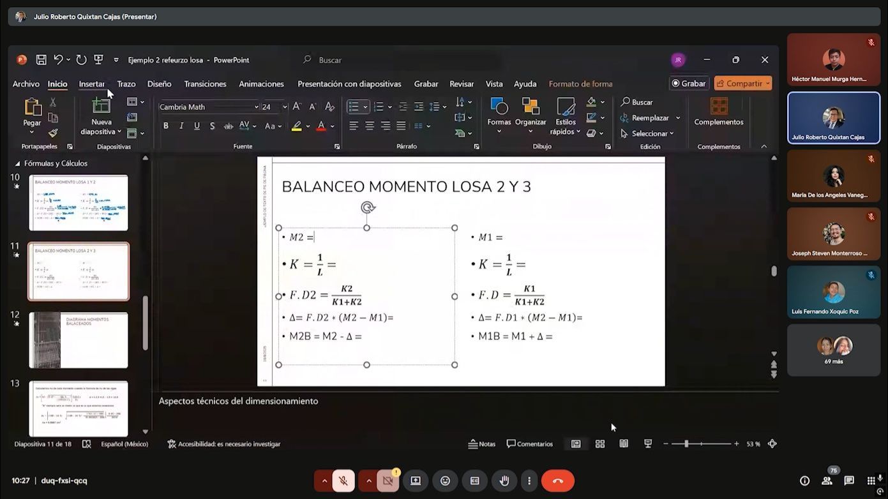Open the meeting chat panel
This screenshot has width=888, height=499.
[849, 480]
